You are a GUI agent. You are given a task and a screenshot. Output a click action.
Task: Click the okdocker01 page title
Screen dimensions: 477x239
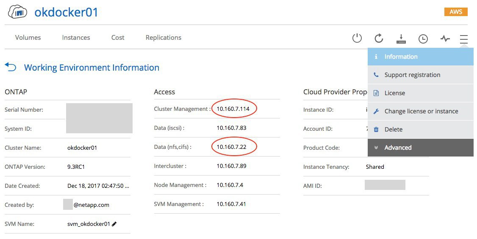(x=67, y=12)
